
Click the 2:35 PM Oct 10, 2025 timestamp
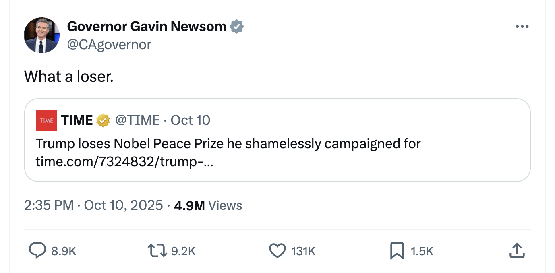point(93,205)
